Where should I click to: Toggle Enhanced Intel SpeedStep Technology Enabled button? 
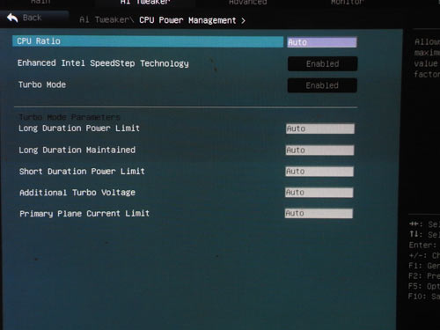pos(322,63)
